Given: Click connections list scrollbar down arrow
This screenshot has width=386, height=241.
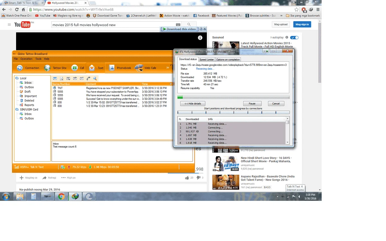Looking at the screenshot, I should pos(288,142).
